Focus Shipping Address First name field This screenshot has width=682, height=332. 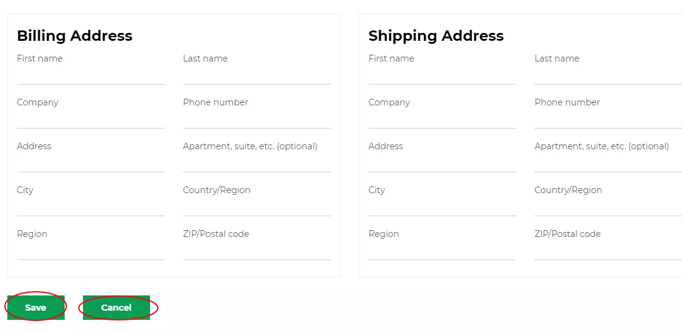tap(442, 76)
